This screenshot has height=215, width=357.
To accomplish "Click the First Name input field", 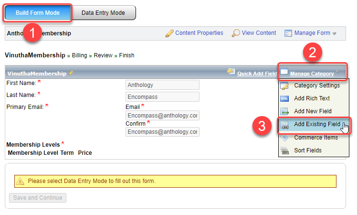I will point(162,85).
